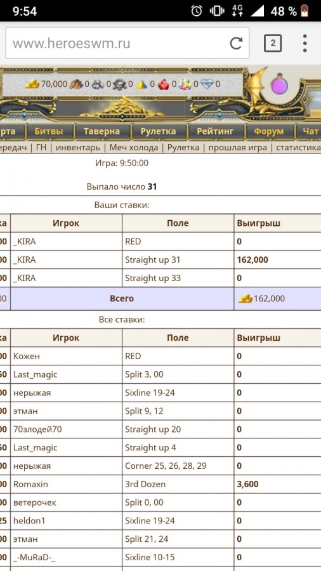The height and width of the screenshot is (571, 321).
Task: Open the browser tab switcher showing 2
Action: point(273,43)
